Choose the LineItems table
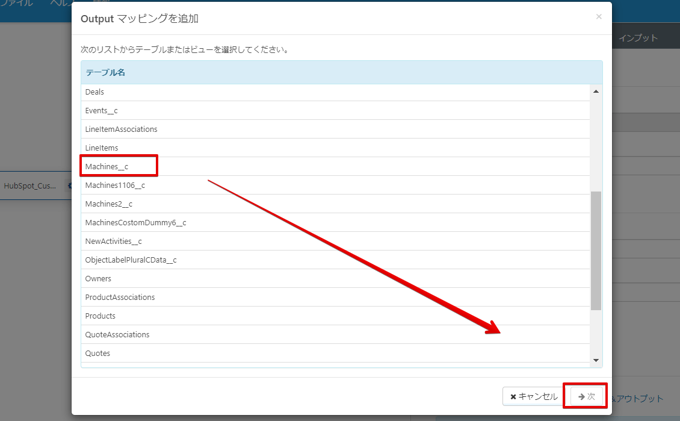The width and height of the screenshot is (680, 421). [x=335, y=148]
